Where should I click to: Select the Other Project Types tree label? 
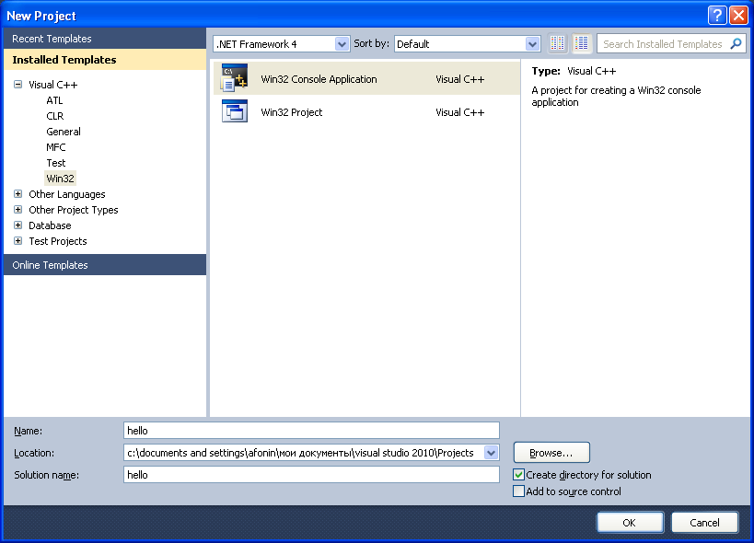(x=73, y=210)
